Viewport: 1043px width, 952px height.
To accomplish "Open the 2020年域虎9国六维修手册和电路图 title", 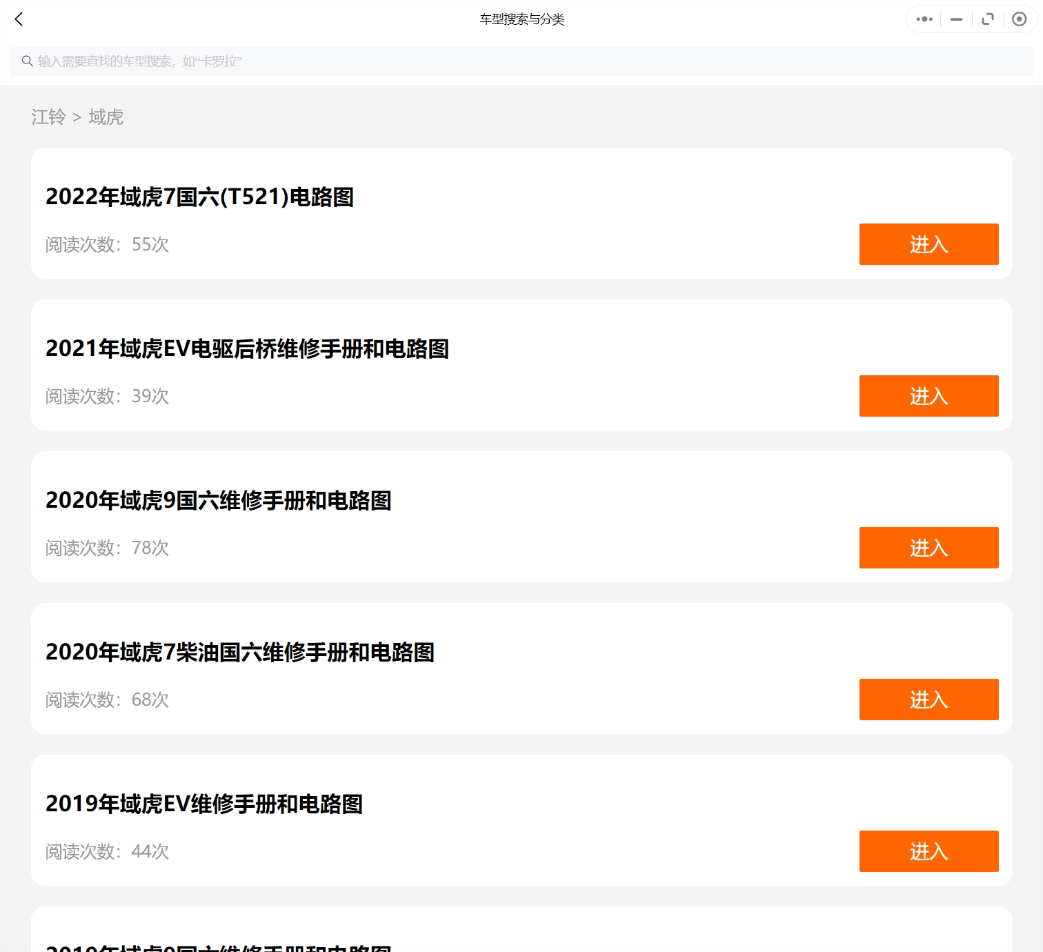I will [218, 501].
